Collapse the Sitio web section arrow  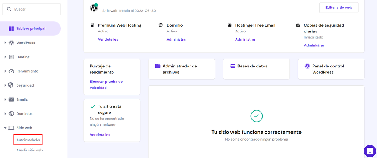click(x=5, y=128)
